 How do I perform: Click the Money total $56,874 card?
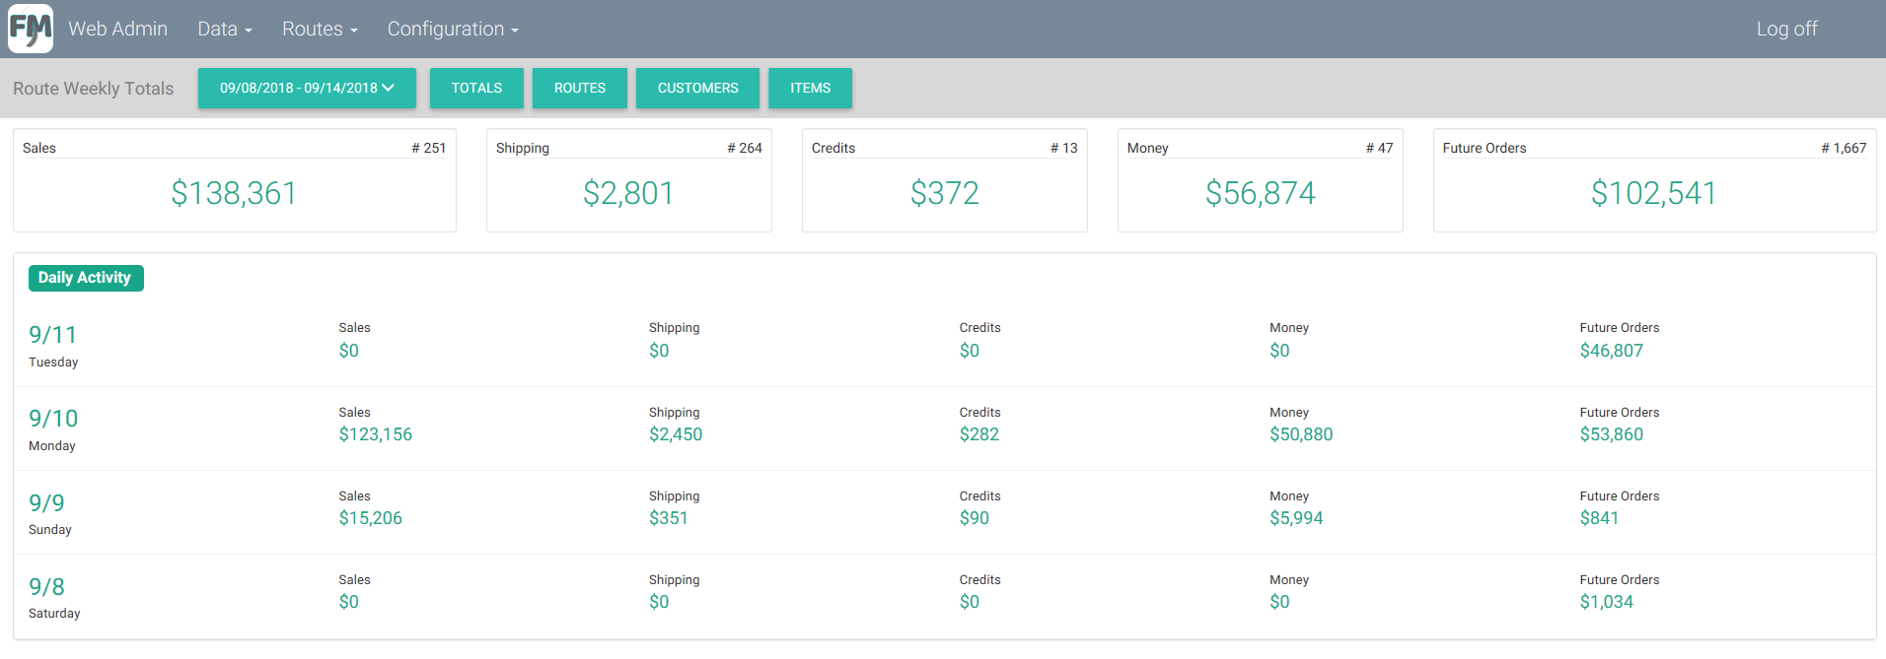coord(1260,192)
